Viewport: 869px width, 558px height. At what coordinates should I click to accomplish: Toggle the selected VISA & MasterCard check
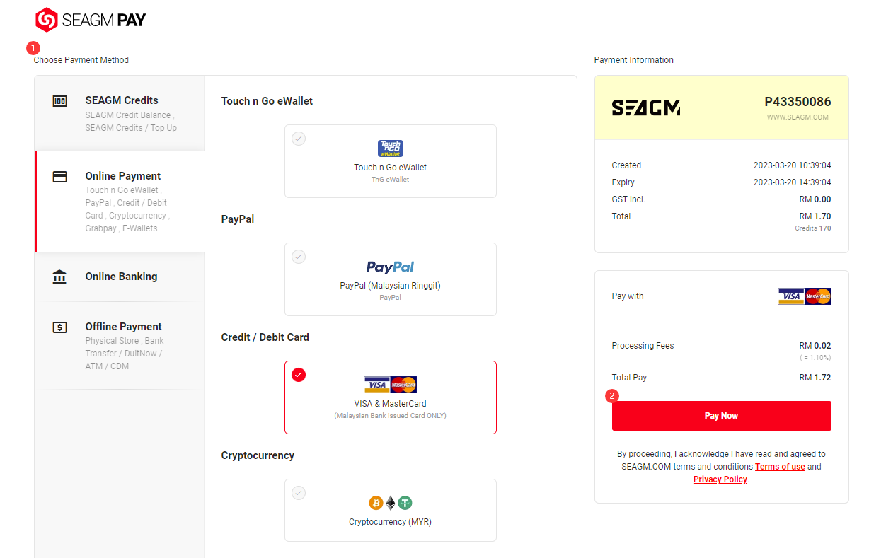[x=299, y=375]
